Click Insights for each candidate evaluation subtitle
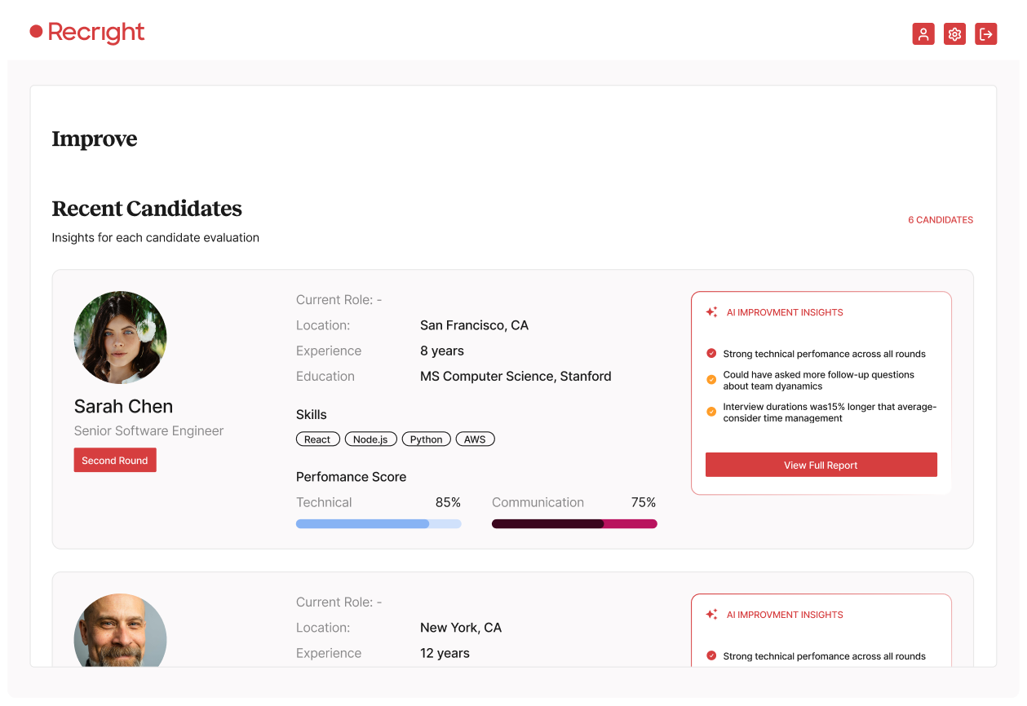The image size is (1027, 706). click(x=156, y=238)
